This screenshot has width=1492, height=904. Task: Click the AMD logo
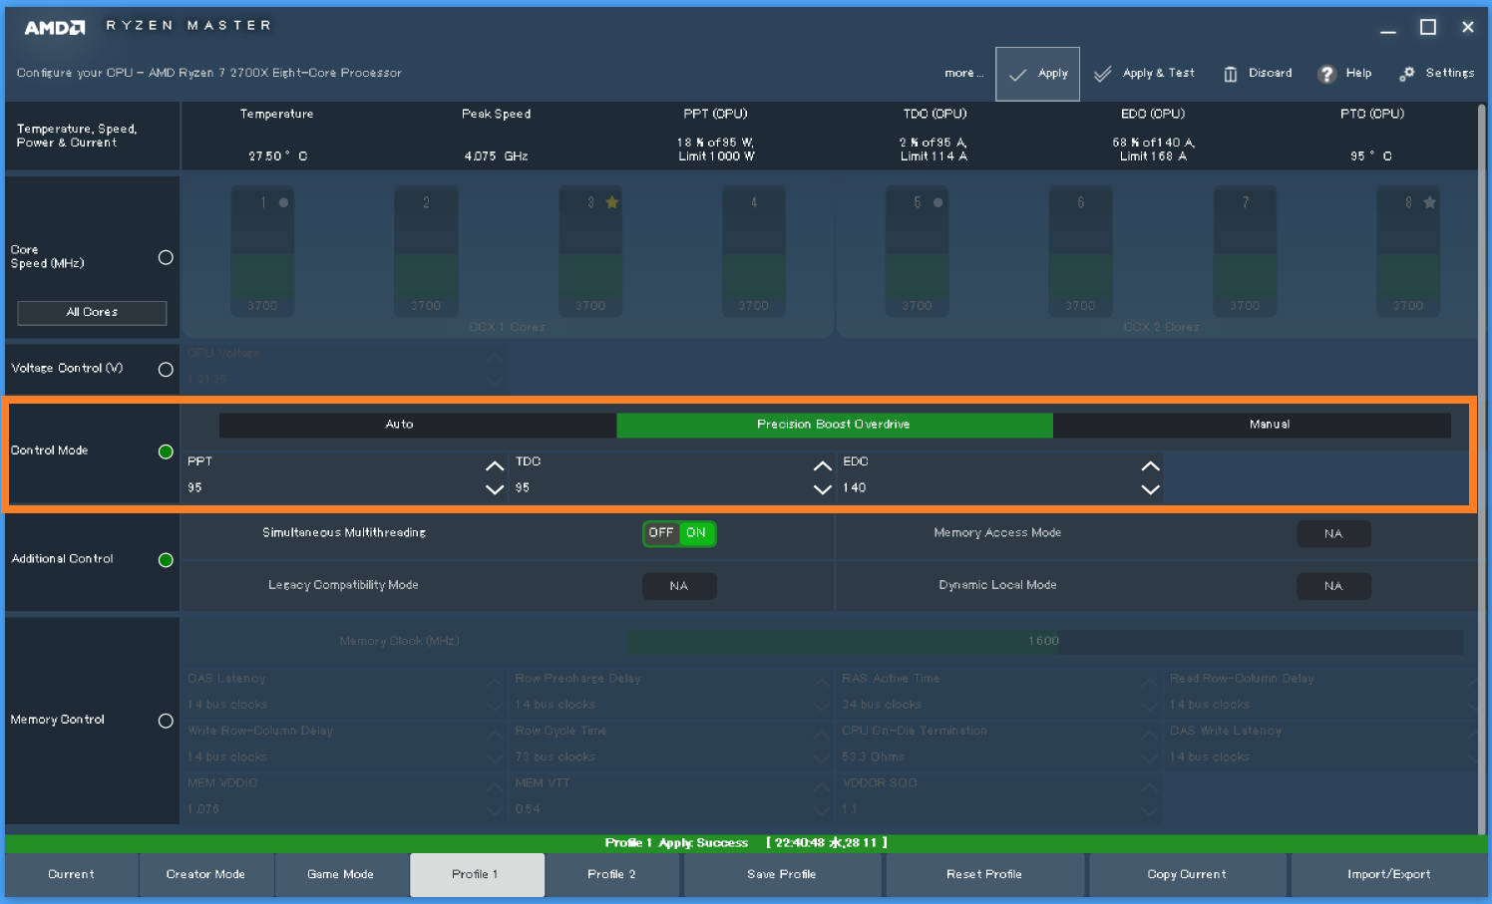tap(55, 27)
